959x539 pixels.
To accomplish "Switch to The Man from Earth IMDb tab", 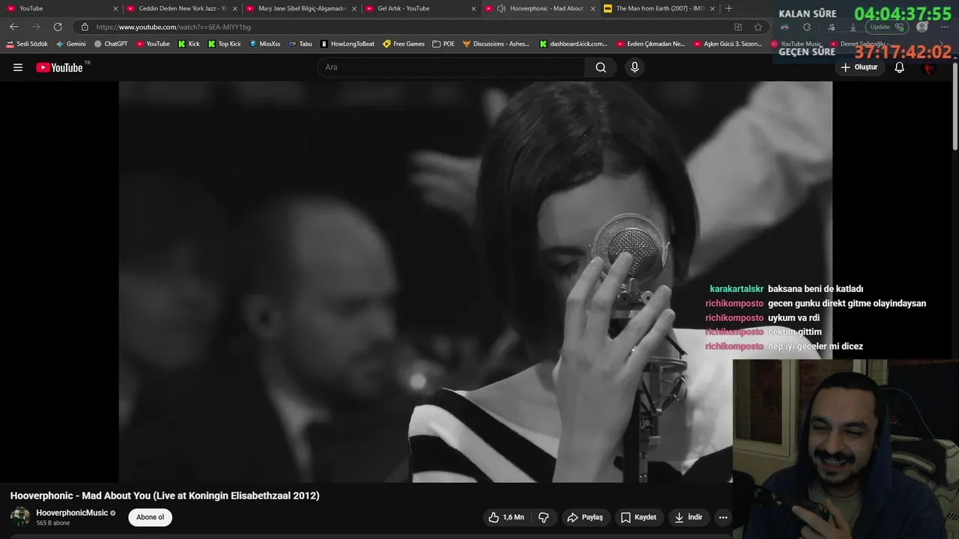I will (660, 8).
